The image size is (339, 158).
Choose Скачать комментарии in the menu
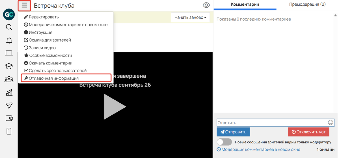pos(48,63)
